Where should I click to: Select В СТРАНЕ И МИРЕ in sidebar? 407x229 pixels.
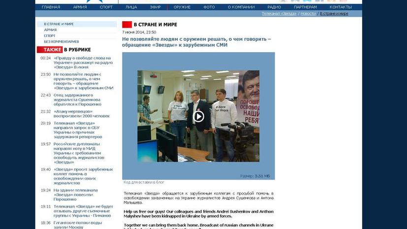pyautogui.click(x=77, y=24)
